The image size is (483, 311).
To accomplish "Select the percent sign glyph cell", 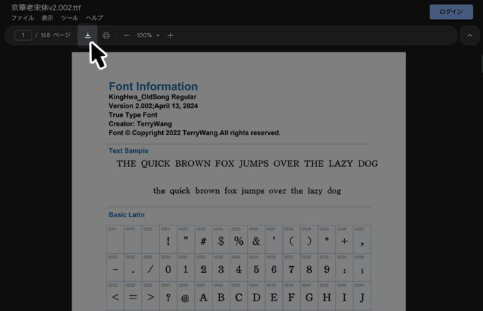I will [239, 241].
